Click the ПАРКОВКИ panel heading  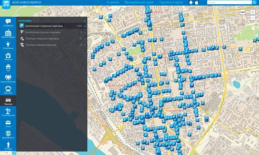pyautogui.click(x=25, y=21)
